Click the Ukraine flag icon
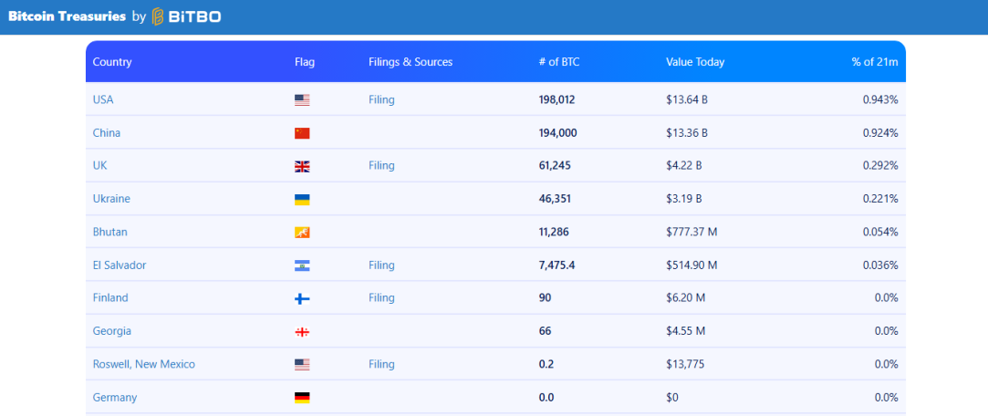Screen dimensions: 988x416 (x=302, y=199)
